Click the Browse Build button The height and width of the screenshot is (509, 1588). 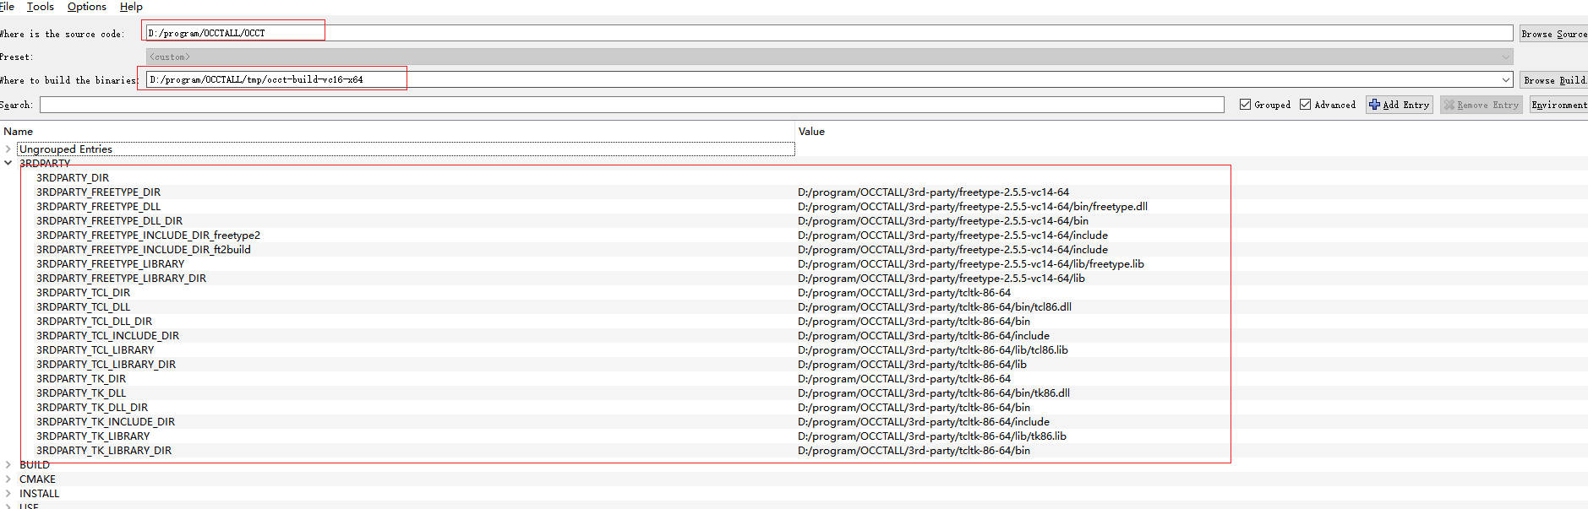click(x=1553, y=80)
